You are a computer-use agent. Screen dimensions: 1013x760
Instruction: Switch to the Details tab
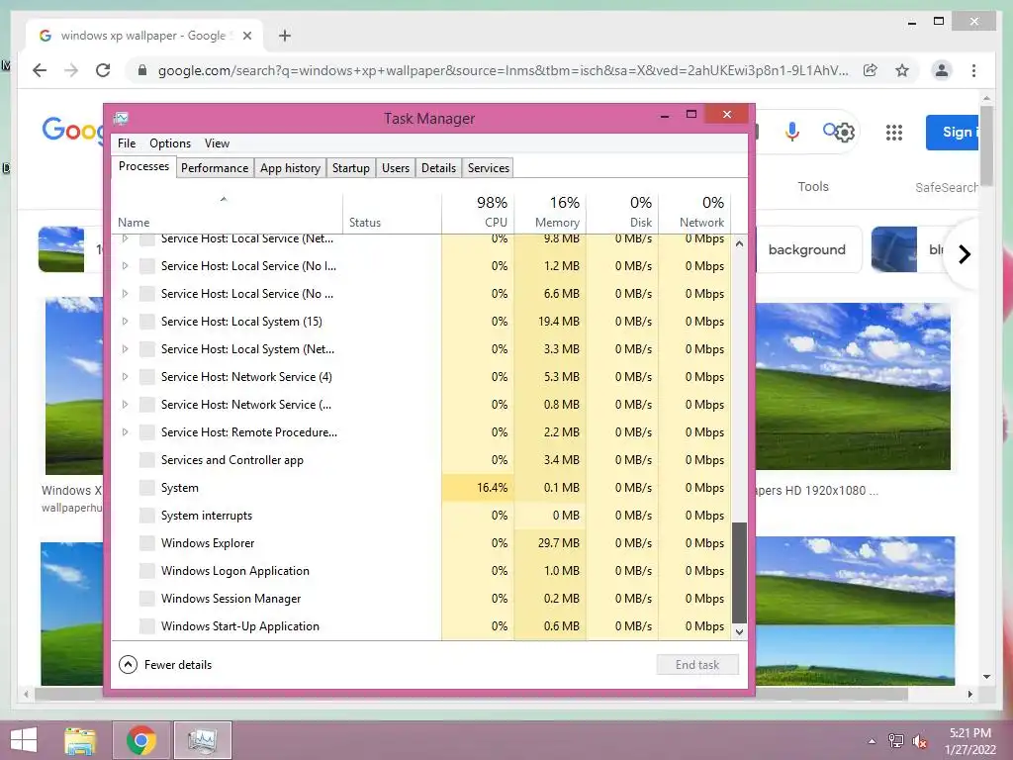tap(438, 168)
